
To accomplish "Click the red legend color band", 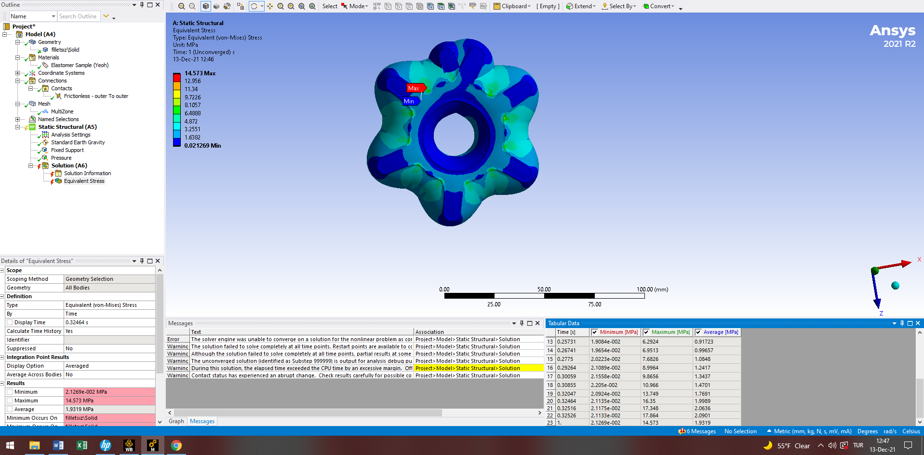I will pyautogui.click(x=177, y=77).
